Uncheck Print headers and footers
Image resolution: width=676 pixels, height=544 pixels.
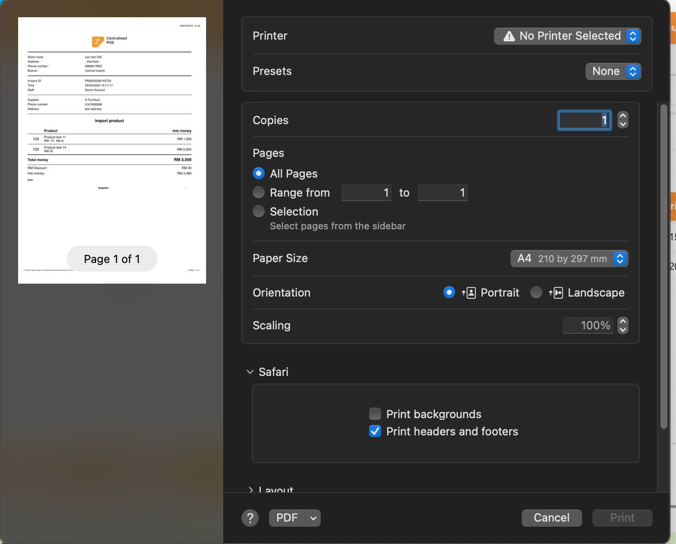pos(375,431)
